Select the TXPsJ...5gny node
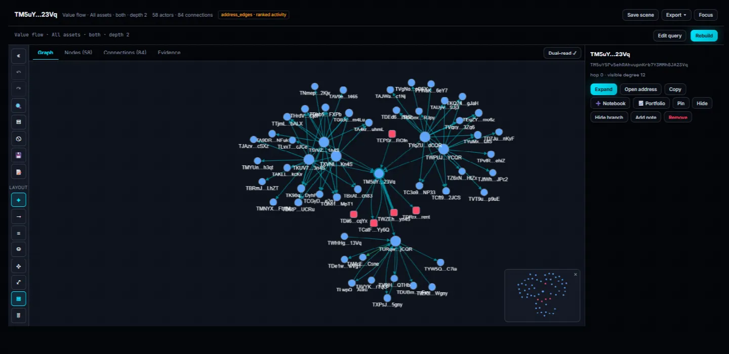The height and width of the screenshot is (354, 729). (x=387, y=298)
